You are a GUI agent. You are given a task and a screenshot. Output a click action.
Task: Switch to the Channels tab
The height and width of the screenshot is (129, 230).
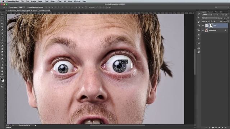tap(210, 12)
